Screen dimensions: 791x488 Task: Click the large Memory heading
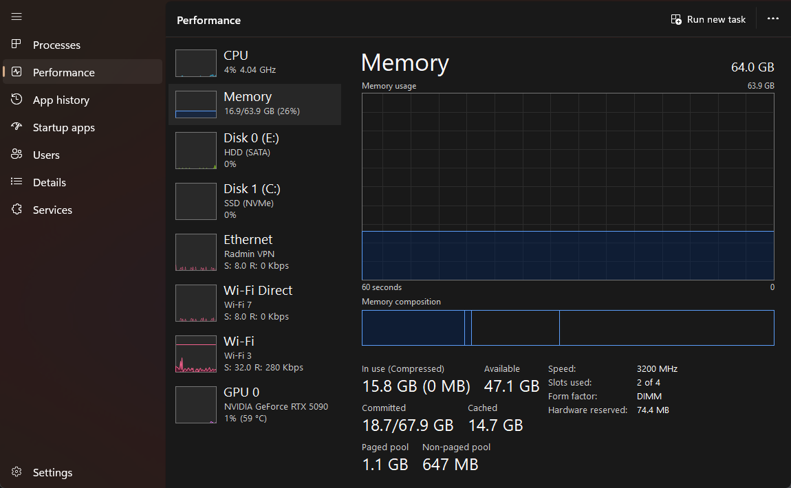pyautogui.click(x=405, y=63)
